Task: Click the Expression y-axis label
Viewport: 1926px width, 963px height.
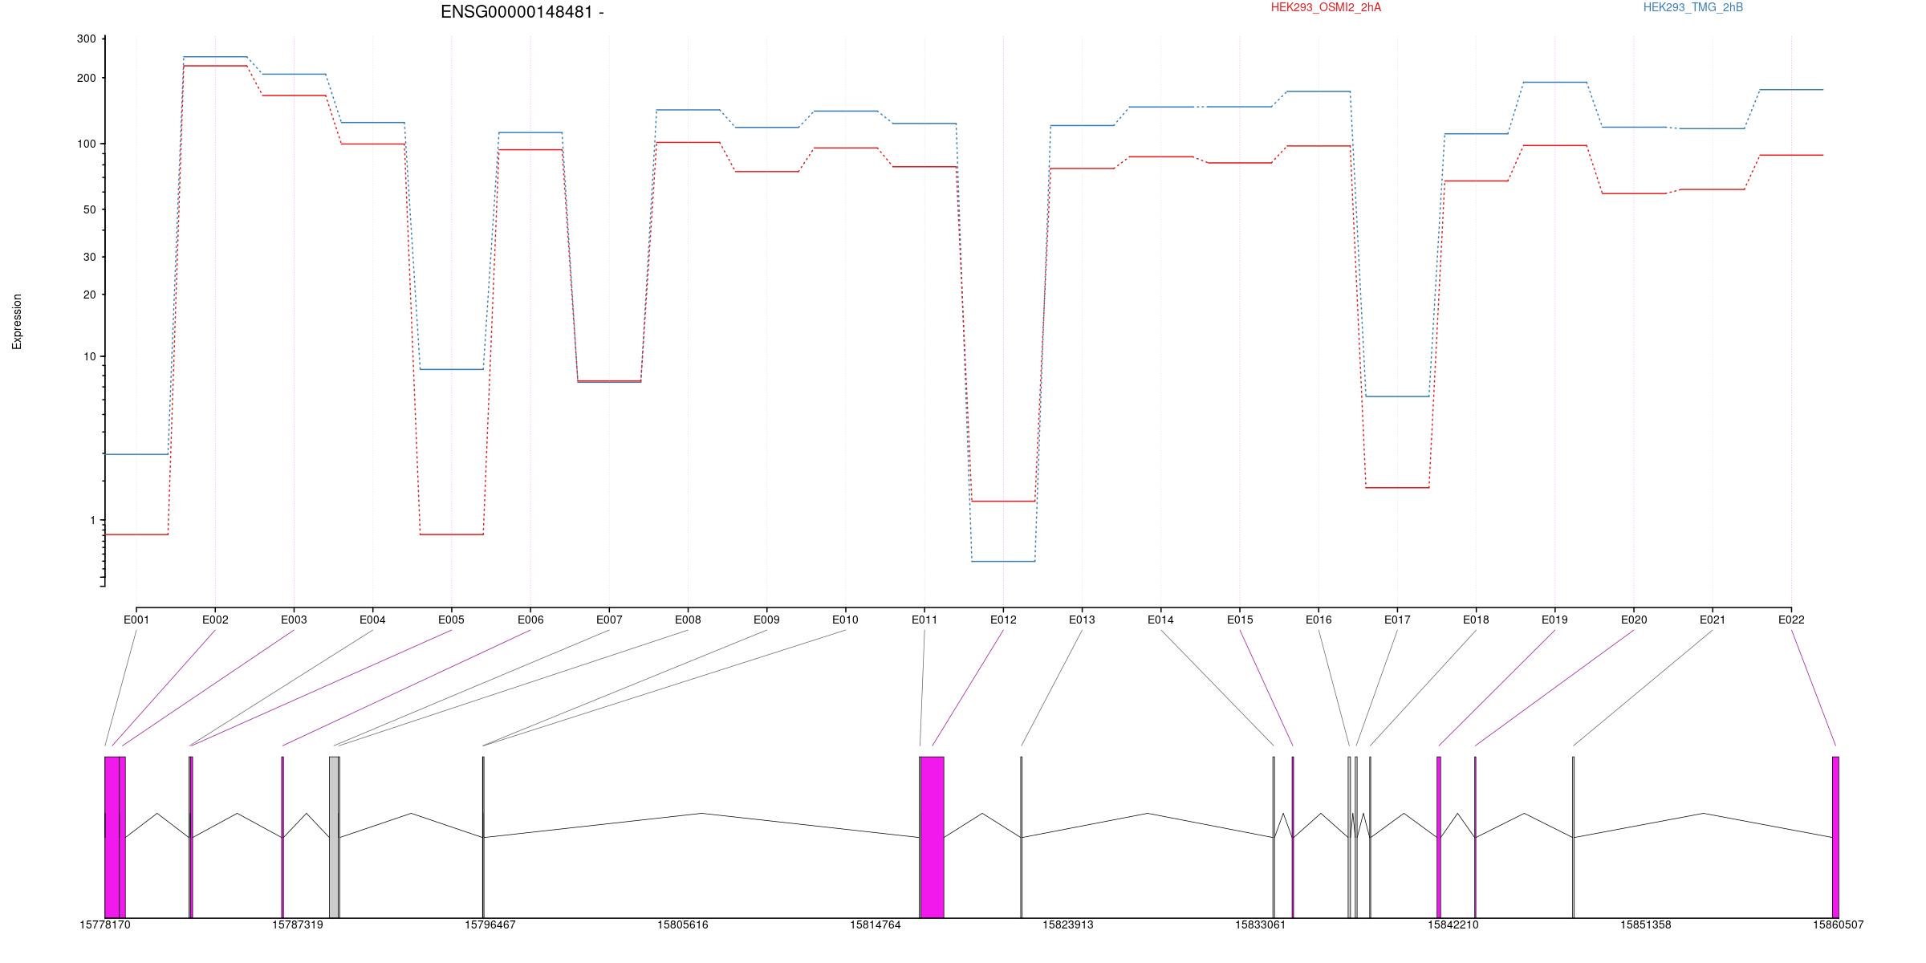Action: click(17, 322)
